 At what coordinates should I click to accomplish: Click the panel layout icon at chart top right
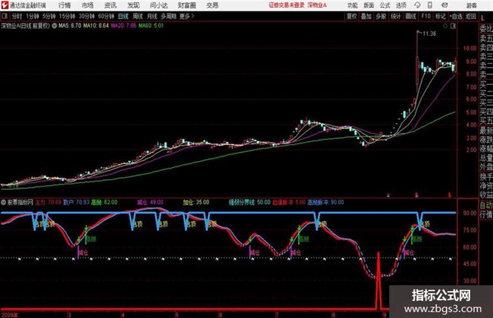453,26
